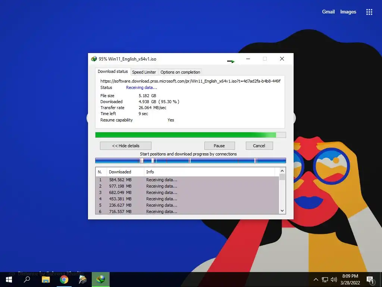Click the Downloaded column header

click(125, 172)
